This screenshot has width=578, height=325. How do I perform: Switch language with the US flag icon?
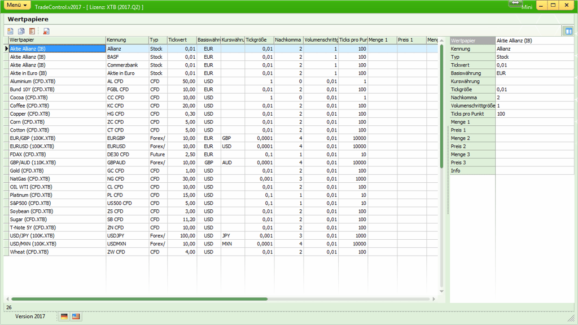tap(76, 317)
